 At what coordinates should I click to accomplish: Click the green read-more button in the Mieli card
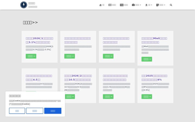coord(147,59)
